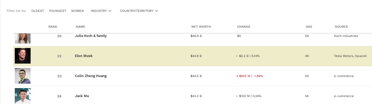Viewport: 372px width, 105px height.
Task: Sort by the Rank column header
Action: click(x=53, y=27)
